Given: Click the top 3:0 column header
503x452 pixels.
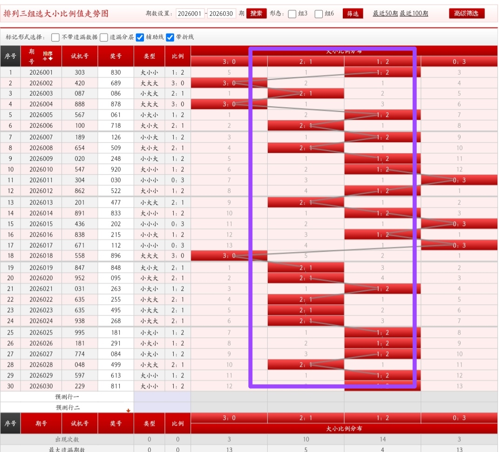Looking at the screenshot, I should tap(229, 61).
